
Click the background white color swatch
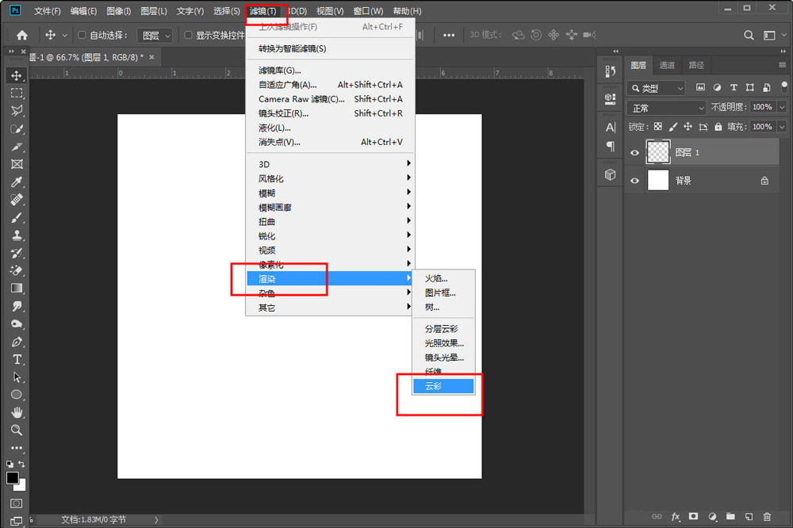21,487
